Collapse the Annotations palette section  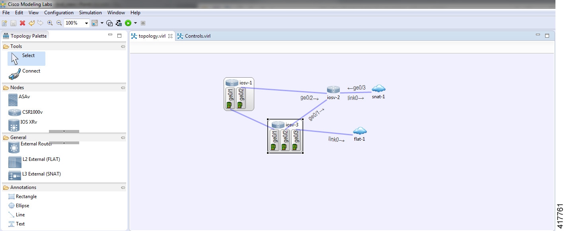(x=64, y=187)
